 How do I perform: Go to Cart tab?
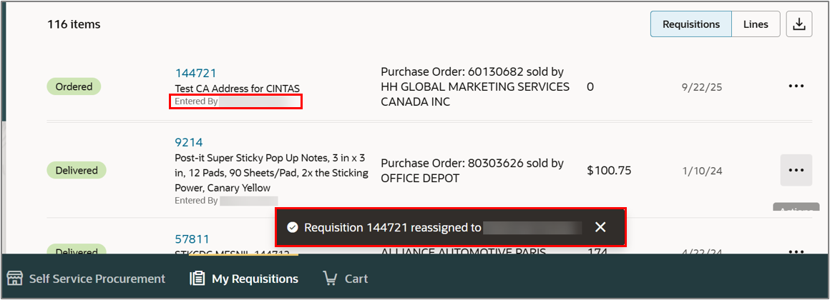345,279
